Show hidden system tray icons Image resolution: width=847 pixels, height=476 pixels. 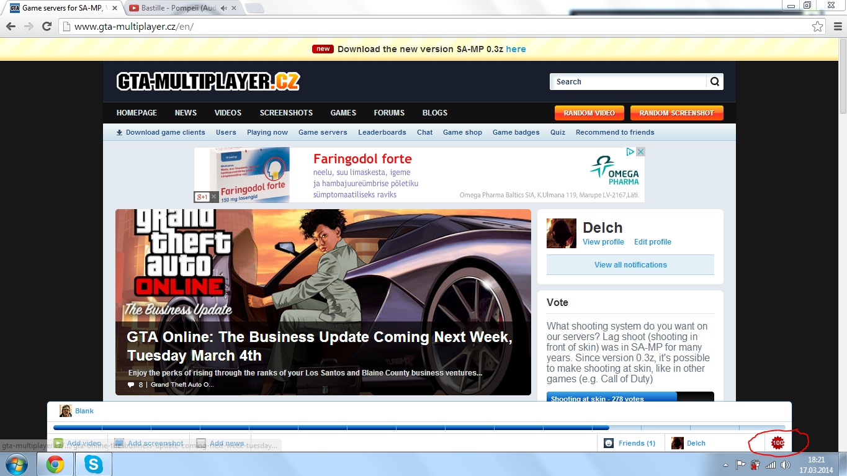click(727, 465)
